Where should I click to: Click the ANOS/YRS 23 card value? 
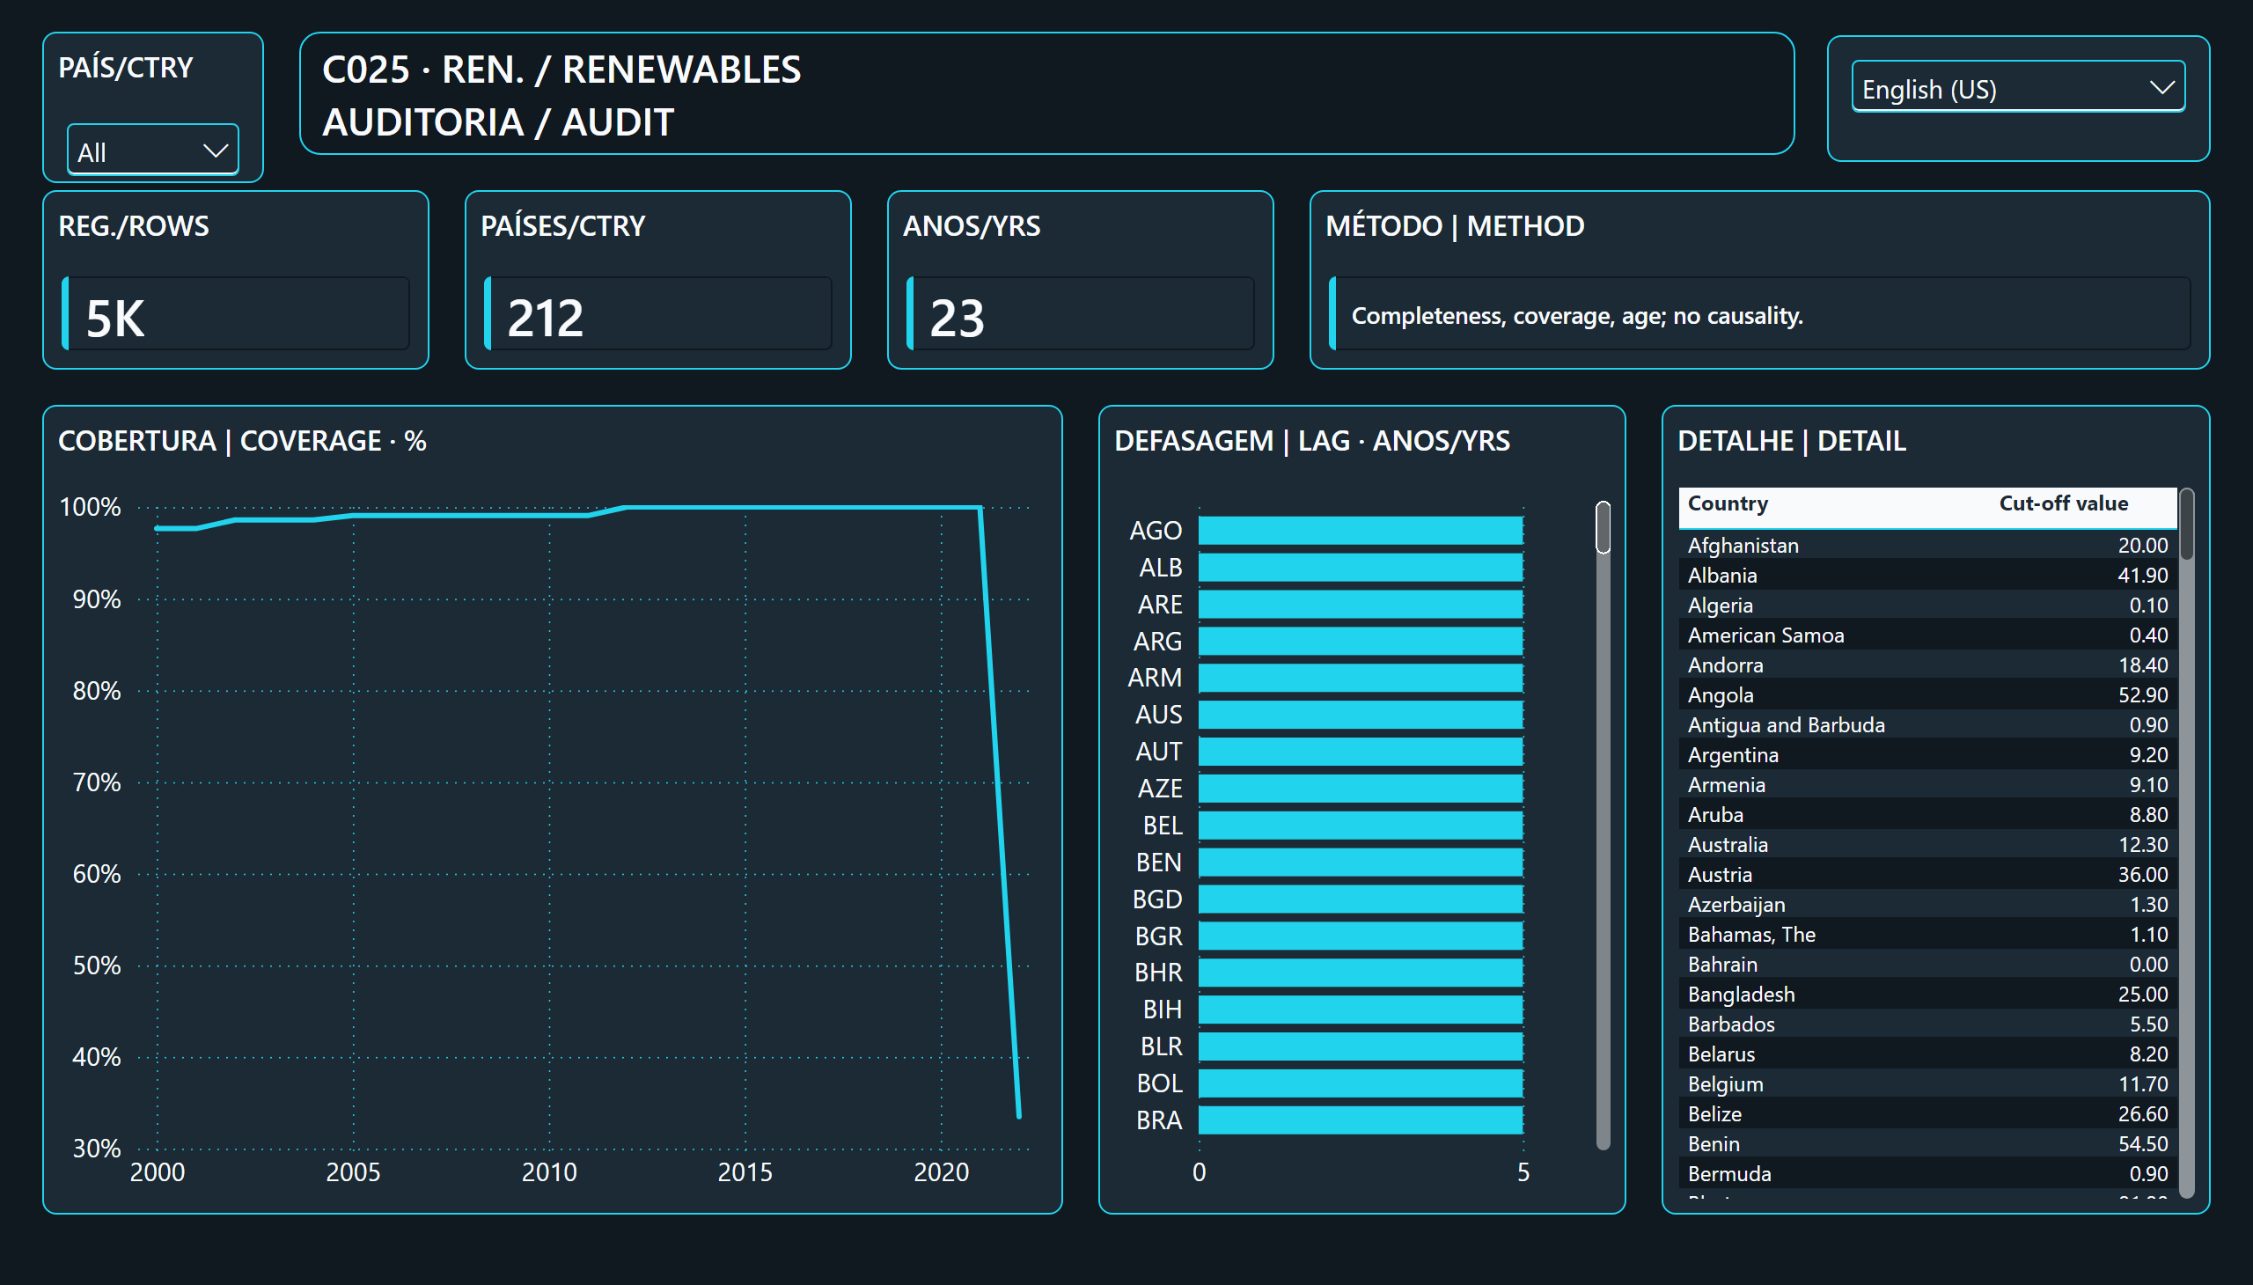[957, 318]
